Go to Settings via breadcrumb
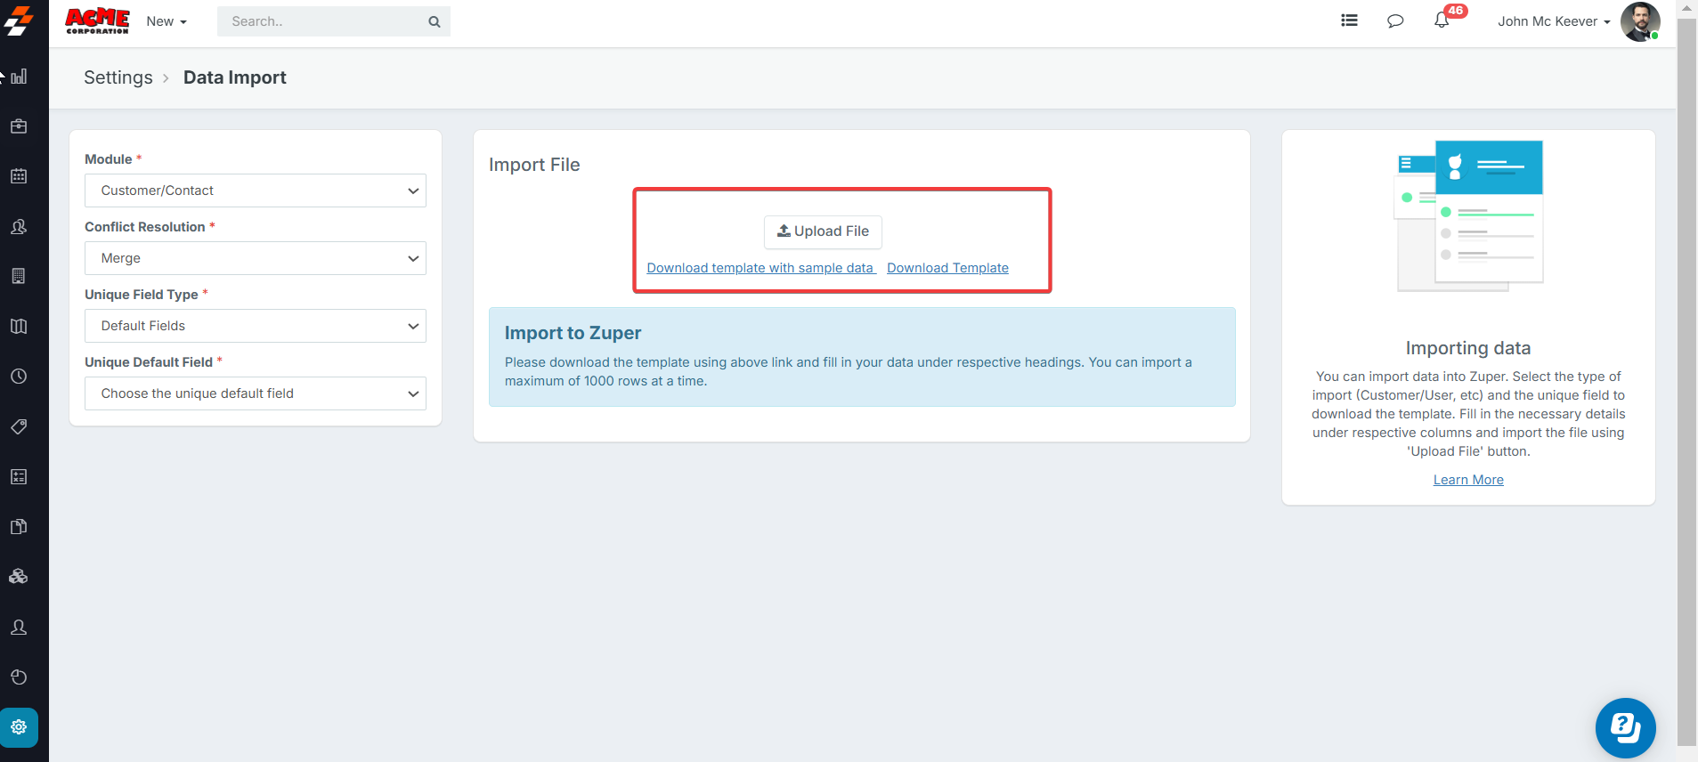The image size is (1698, 762). click(118, 77)
